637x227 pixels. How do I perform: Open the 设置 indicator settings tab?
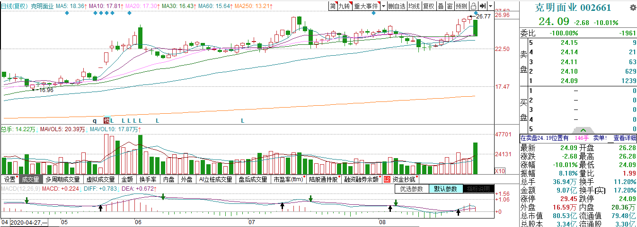pos(10,179)
